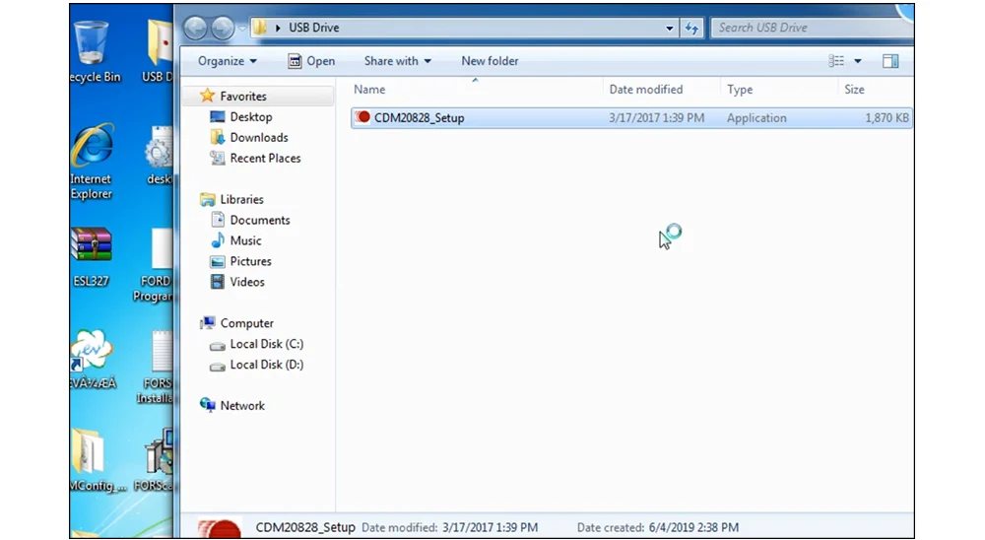This screenshot has height=540, width=985.
Task: Select the CDM20828_Setup file
Action: [x=631, y=117]
